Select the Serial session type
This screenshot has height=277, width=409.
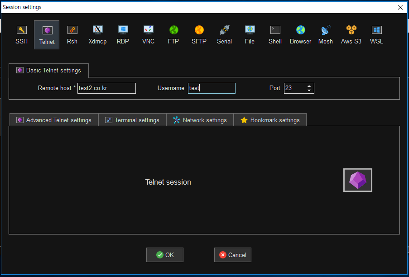(224, 35)
